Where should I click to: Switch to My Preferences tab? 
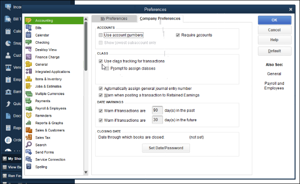click(x=114, y=19)
